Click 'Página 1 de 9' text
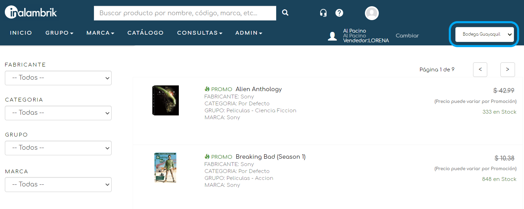Image resolution: width=524 pixels, height=209 pixels. tap(437, 70)
